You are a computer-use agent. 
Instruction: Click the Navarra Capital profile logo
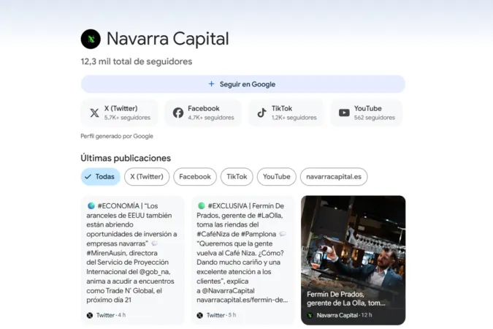click(91, 39)
